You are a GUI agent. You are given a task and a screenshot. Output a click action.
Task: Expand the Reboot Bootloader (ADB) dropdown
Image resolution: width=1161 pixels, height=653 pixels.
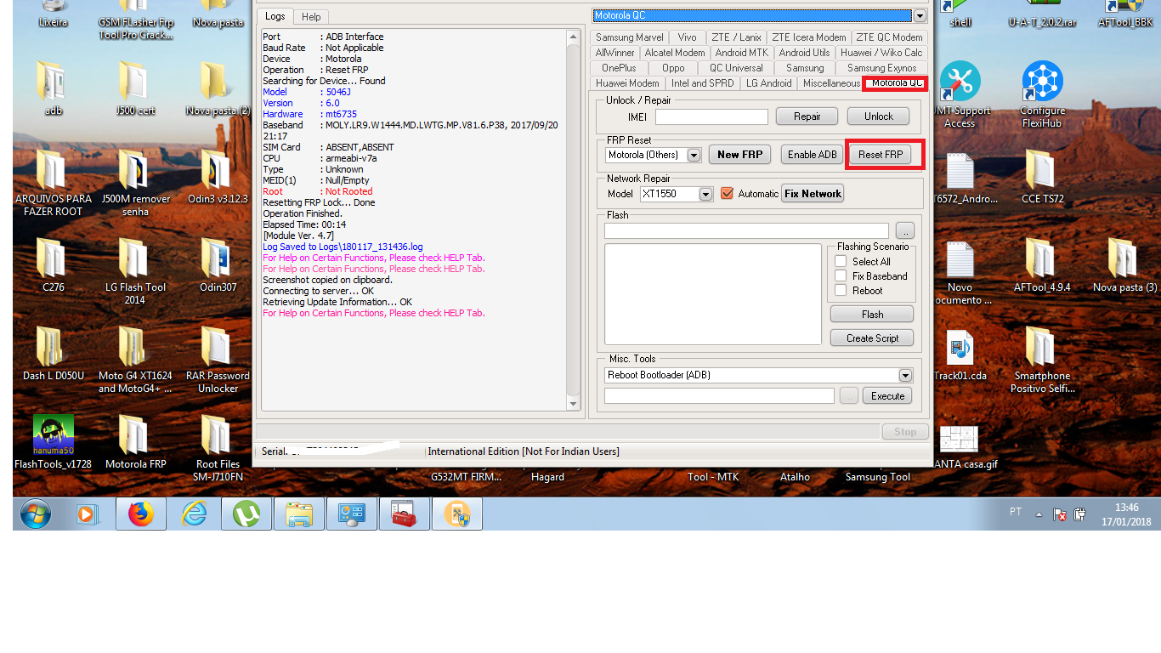click(x=905, y=375)
